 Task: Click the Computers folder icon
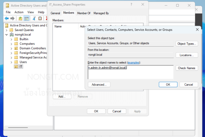tap(16, 44)
